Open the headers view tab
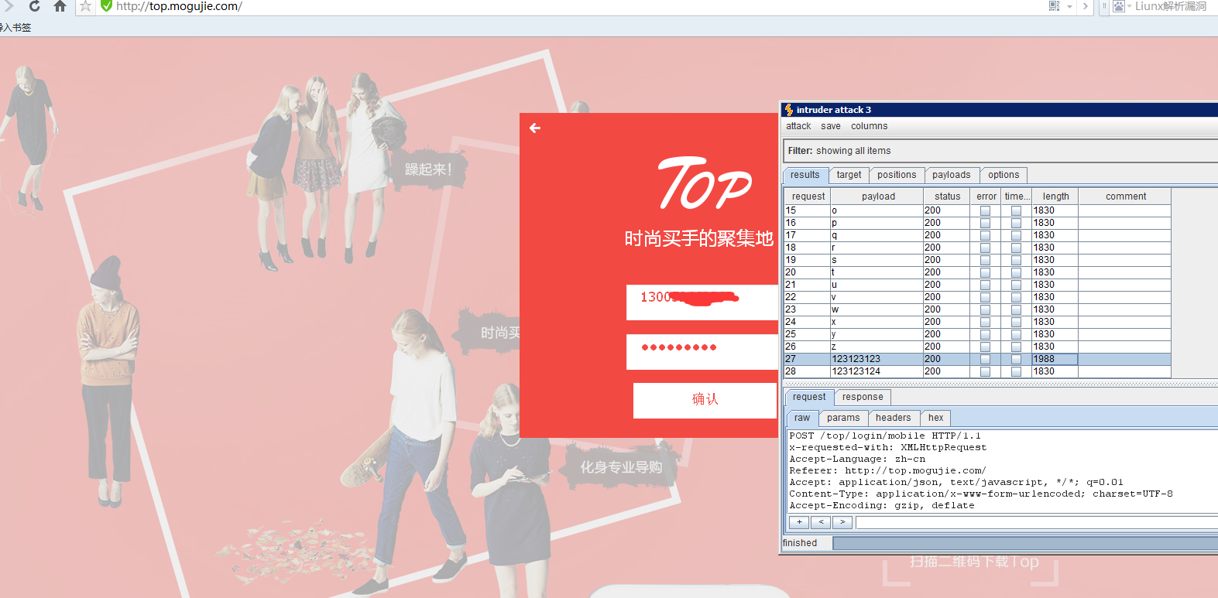This screenshot has height=598, width=1218. 894,418
